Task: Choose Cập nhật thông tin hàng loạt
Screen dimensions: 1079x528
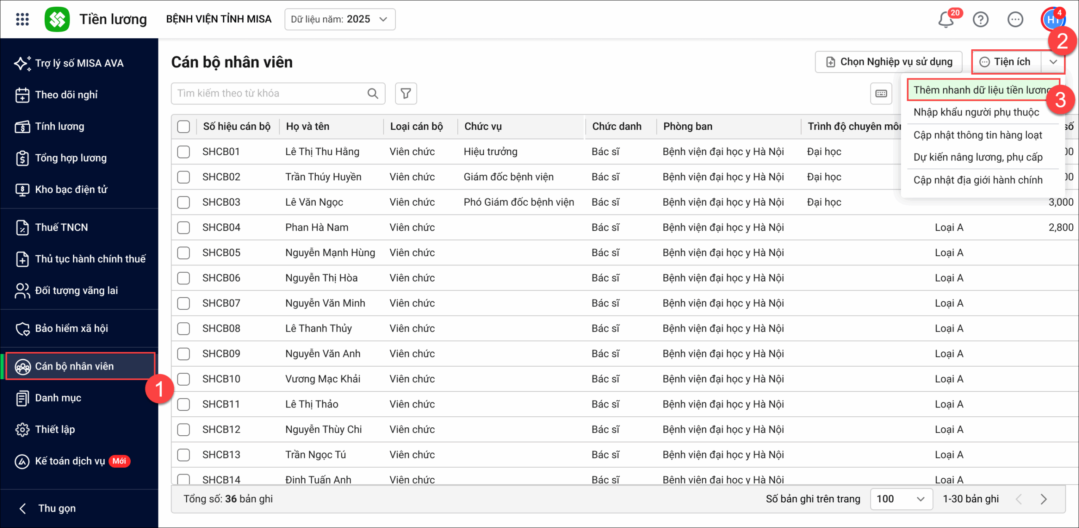Action: pos(977,135)
